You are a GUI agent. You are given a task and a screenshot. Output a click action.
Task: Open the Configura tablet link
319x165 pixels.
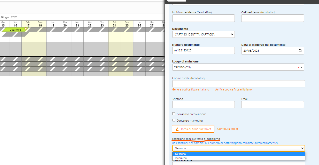(228, 129)
